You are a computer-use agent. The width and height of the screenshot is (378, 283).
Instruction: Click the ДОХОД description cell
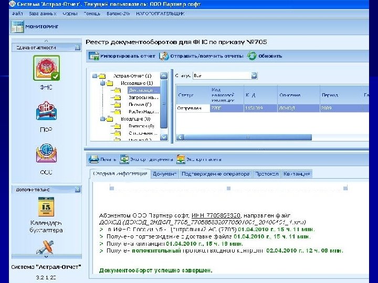point(299,108)
